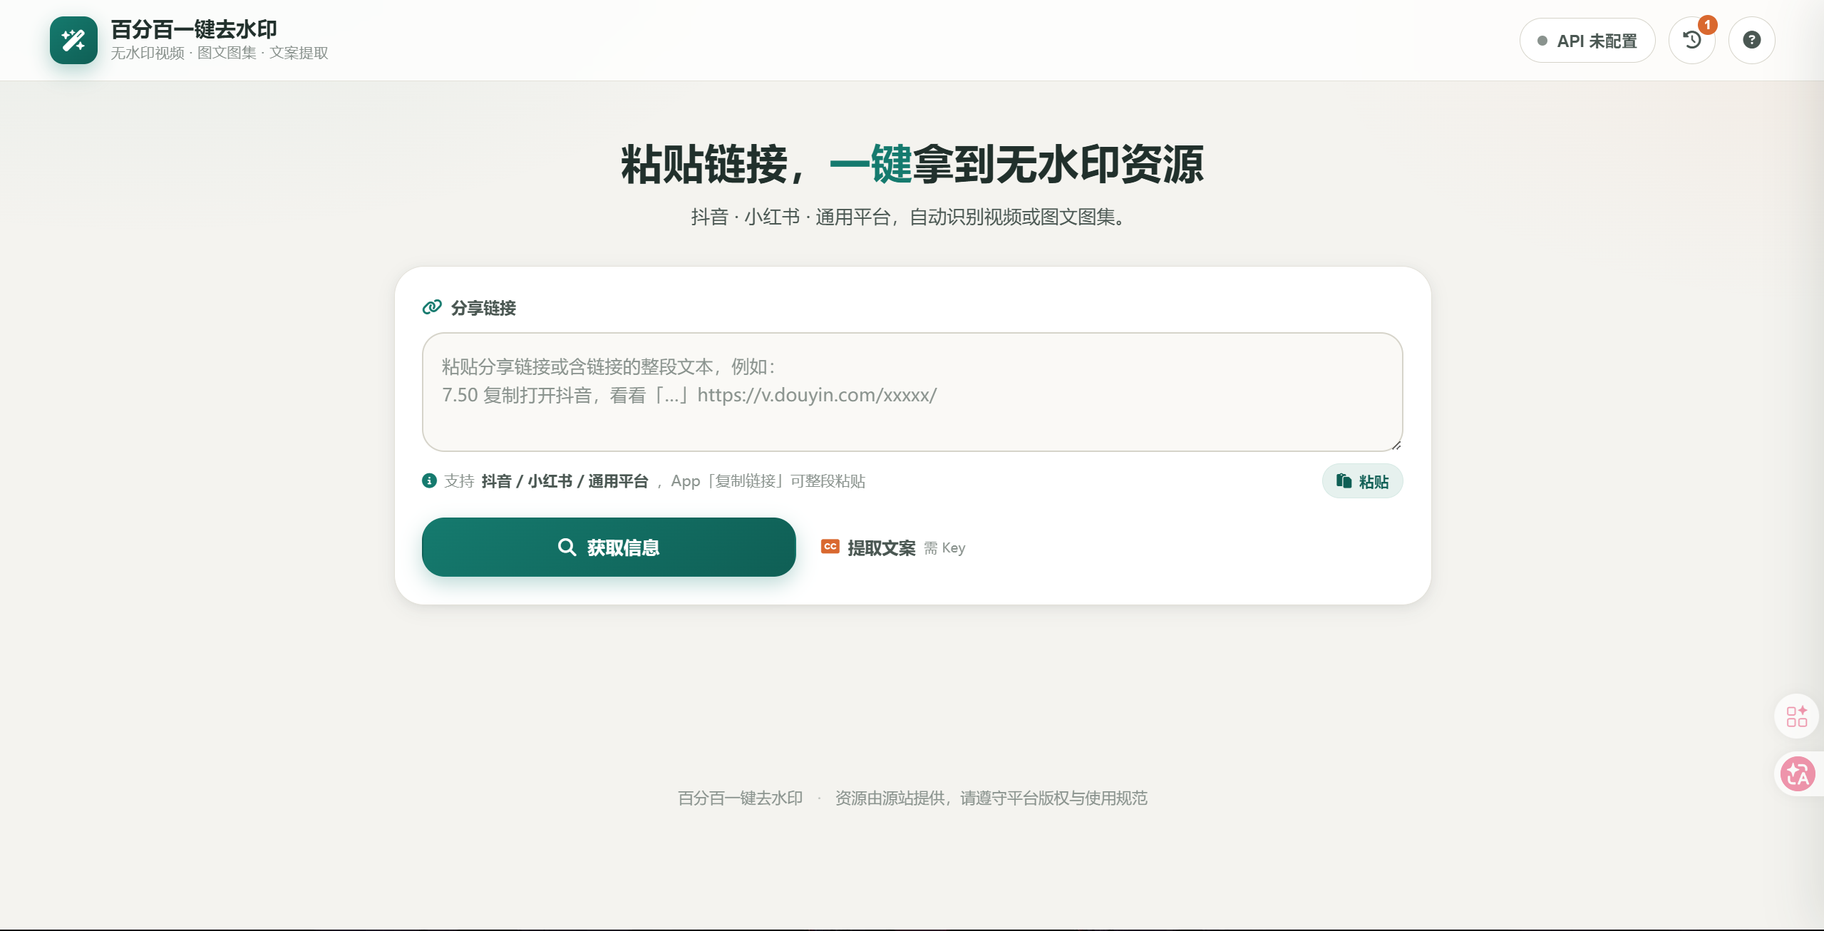
Task: Click the 无水印视频 · 图文图集 · 文案提取 subtitle
Action: click(220, 53)
